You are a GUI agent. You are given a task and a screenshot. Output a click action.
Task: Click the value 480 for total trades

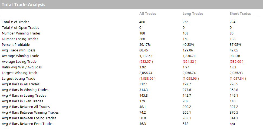[142, 22]
